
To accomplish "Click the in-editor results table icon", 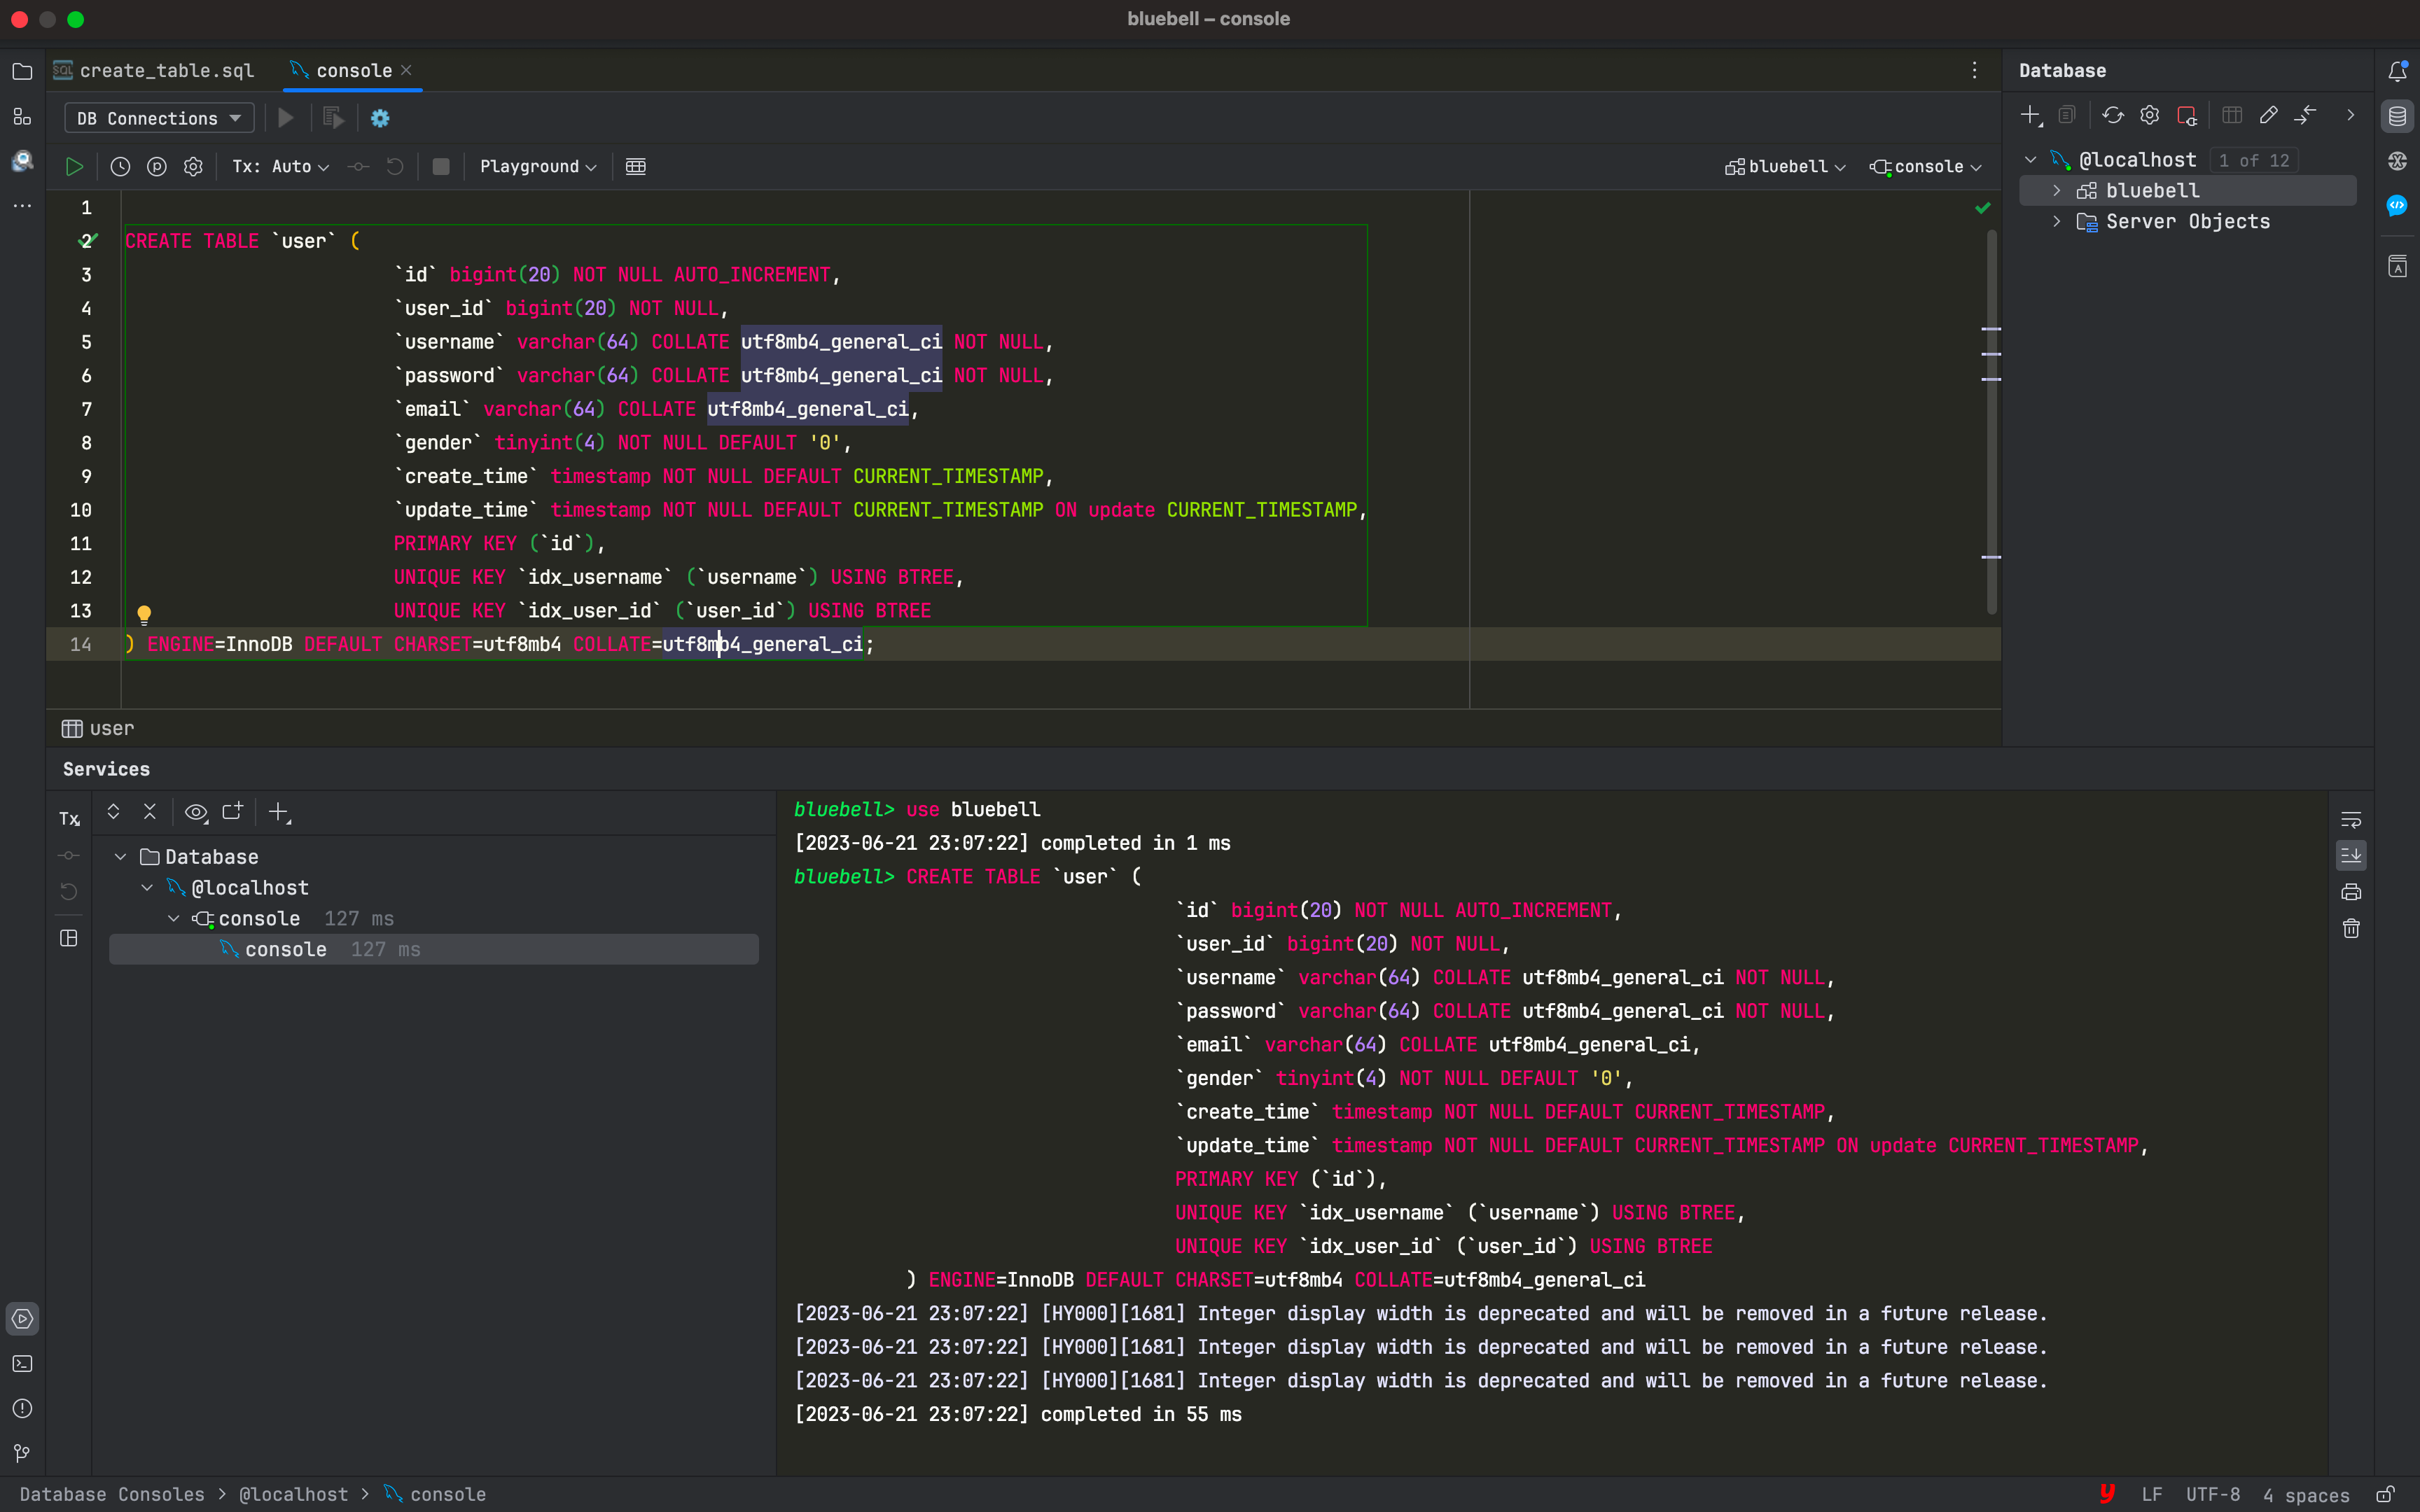I will click(636, 166).
